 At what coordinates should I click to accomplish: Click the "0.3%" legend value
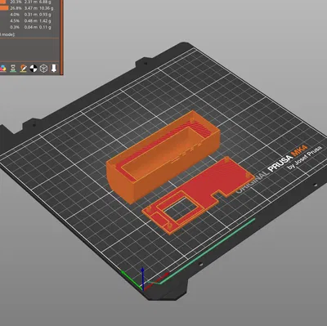point(15,27)
